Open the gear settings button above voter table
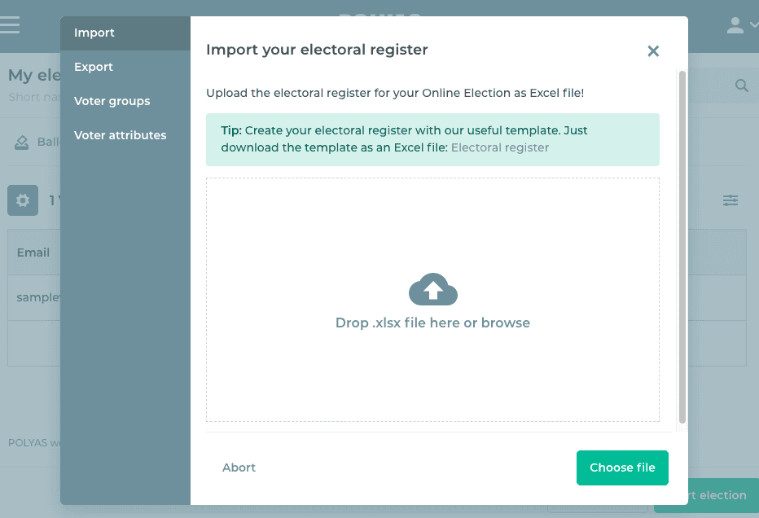 [23, 200]
